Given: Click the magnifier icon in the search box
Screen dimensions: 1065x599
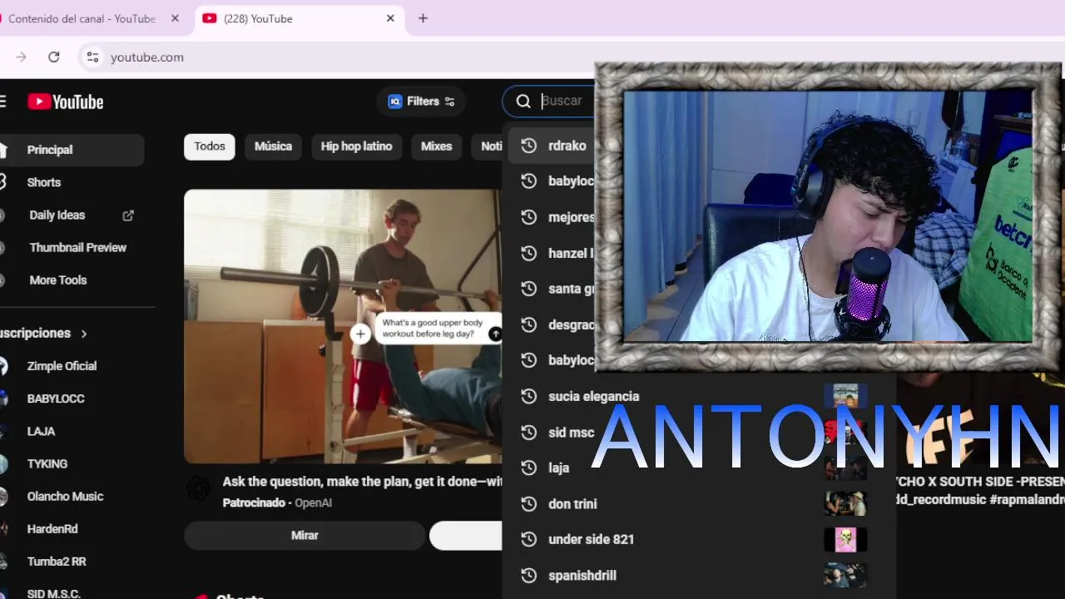Looking at the screenshot, I should click(x=523, y=101).
